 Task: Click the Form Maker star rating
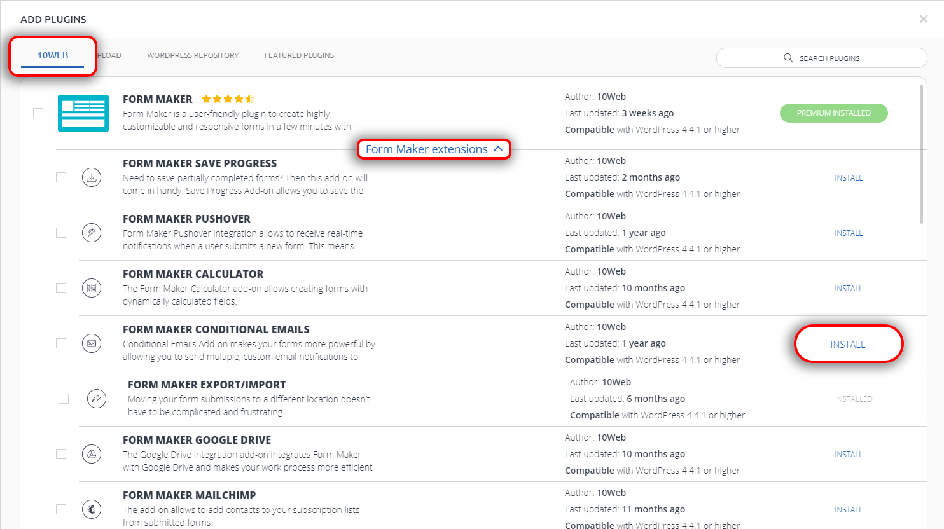[228, 99]
